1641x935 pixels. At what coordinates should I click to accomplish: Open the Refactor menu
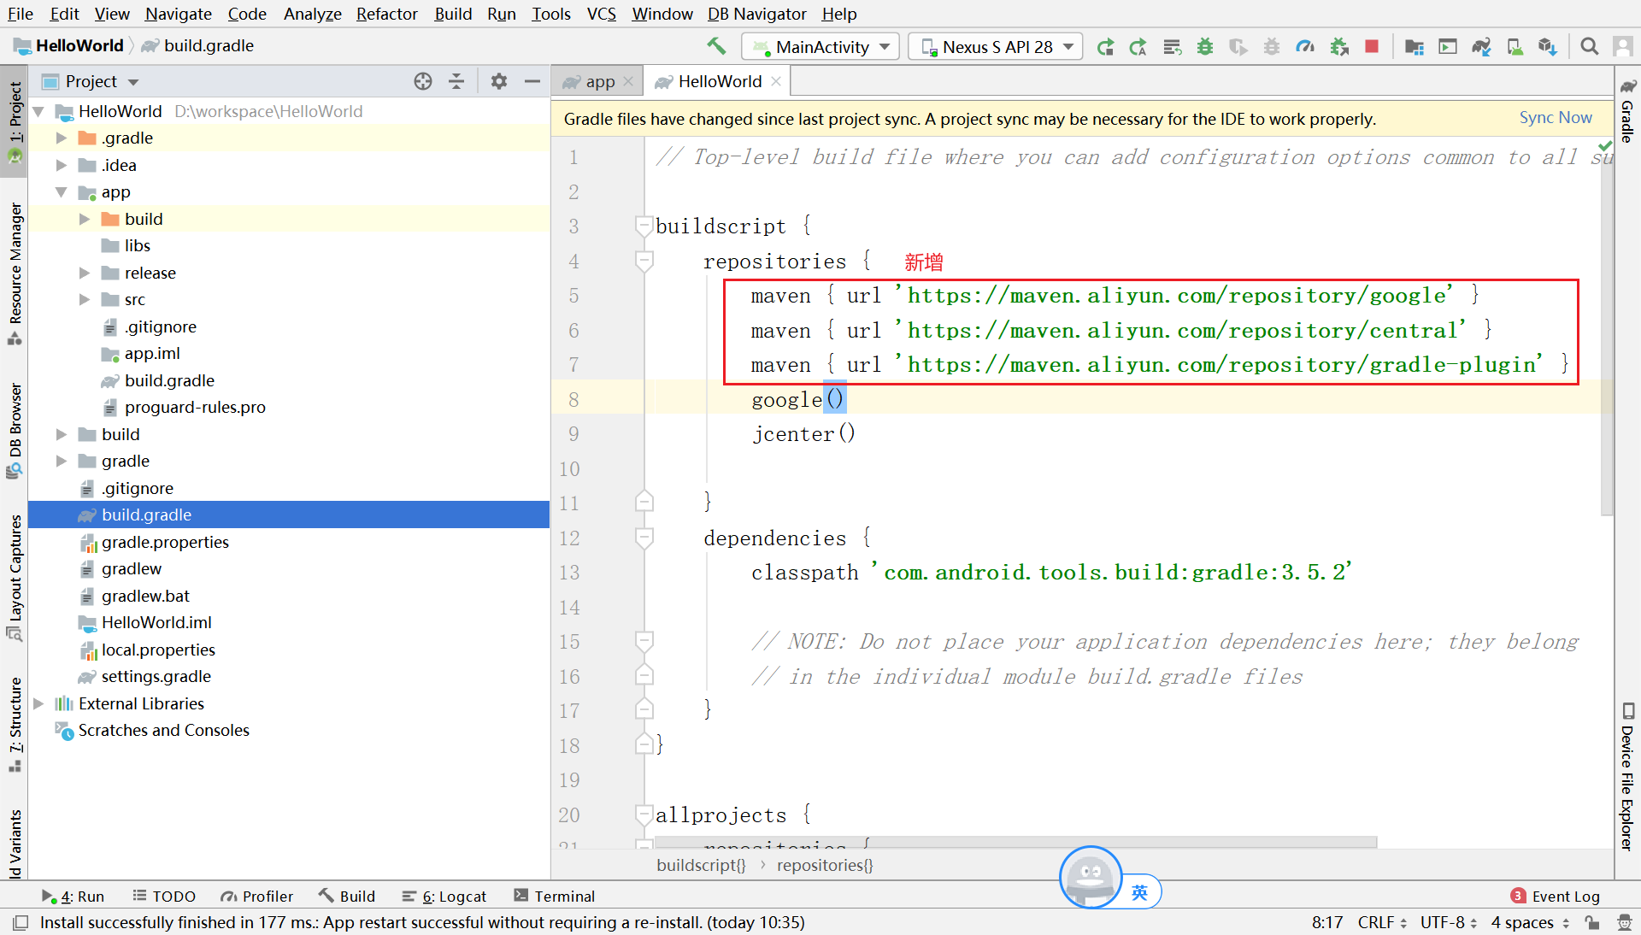pos(386,14)
